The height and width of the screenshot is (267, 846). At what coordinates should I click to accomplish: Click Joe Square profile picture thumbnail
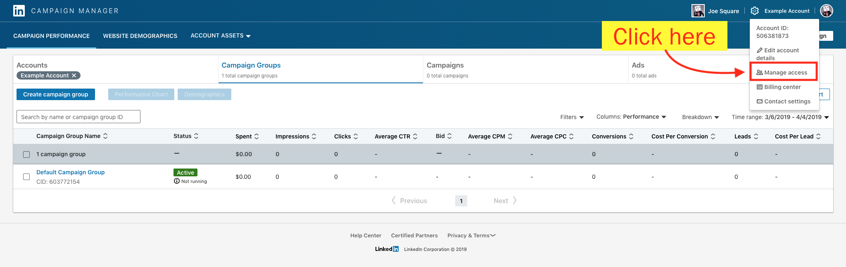pos(698,11)
